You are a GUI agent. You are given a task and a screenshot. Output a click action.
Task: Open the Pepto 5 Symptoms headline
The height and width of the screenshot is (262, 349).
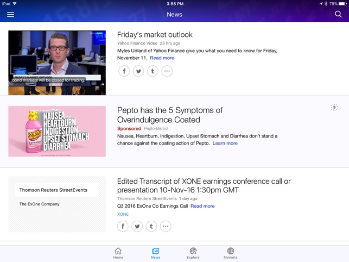(170, 115)
